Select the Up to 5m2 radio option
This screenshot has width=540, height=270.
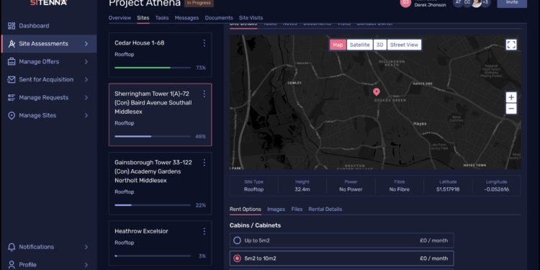237,240
